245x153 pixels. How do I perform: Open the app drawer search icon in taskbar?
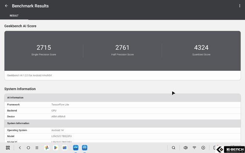8,148
